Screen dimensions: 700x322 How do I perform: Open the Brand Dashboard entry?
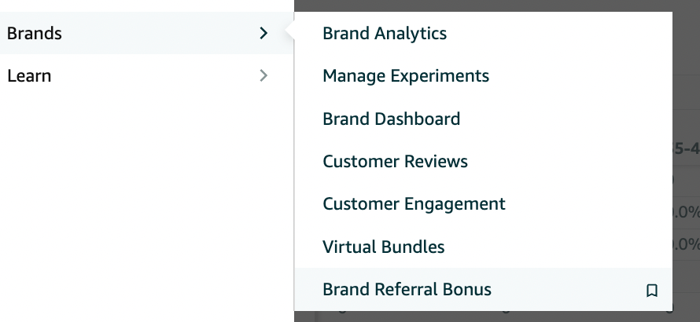[x=391, y=119]
